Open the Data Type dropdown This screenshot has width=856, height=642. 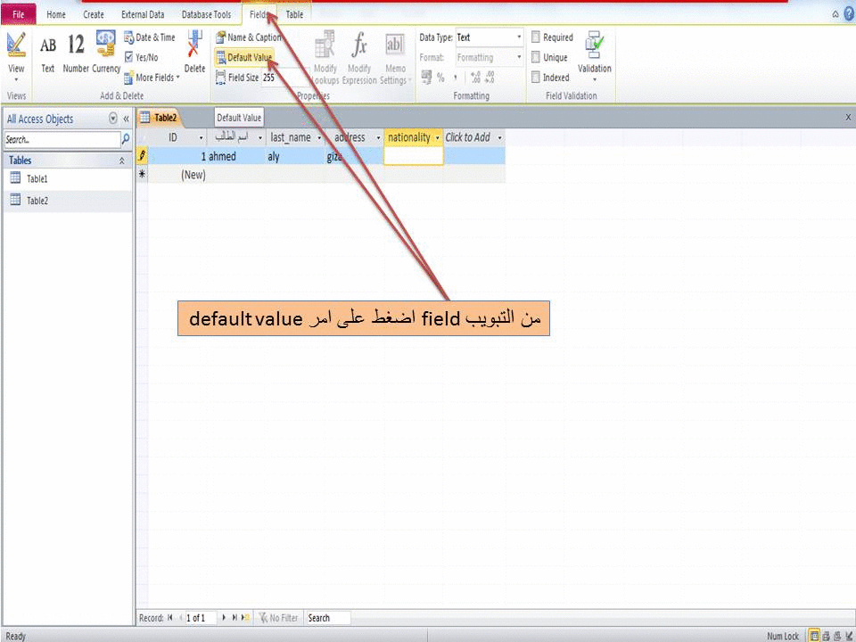point(518,37)
